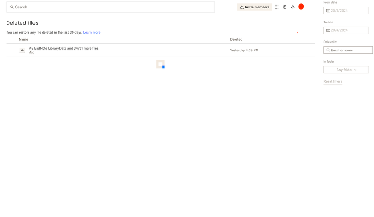Follow the Learn more link
The image size is (374, 217).
tap(92, 32)
